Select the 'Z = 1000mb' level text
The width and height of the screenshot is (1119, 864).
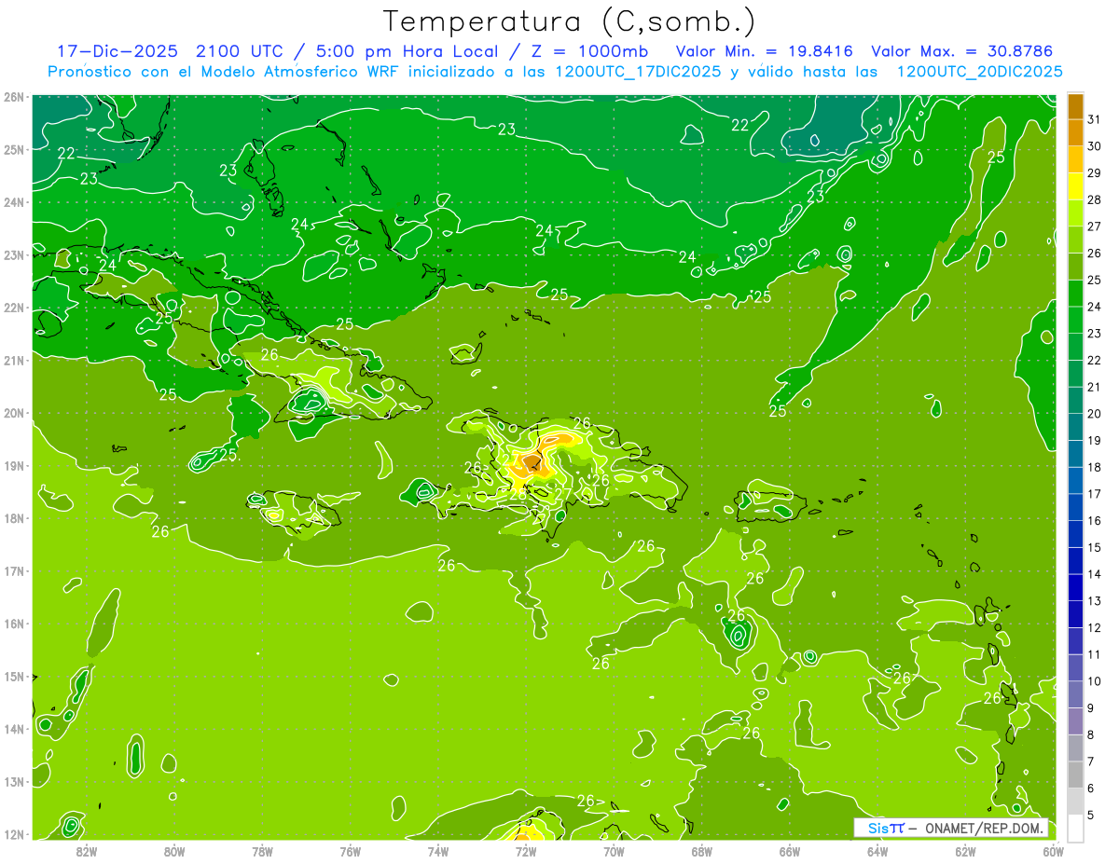coord(586,51)
